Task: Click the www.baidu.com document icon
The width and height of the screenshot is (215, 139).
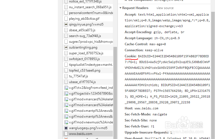Action: 66,134
